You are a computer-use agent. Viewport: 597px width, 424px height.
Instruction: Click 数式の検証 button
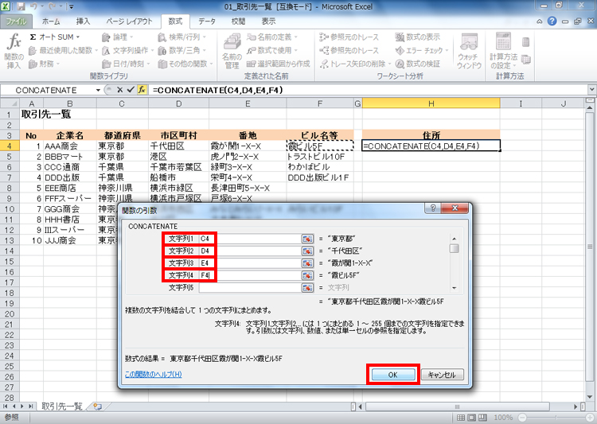pyautogui.click(x=417, y=64)
